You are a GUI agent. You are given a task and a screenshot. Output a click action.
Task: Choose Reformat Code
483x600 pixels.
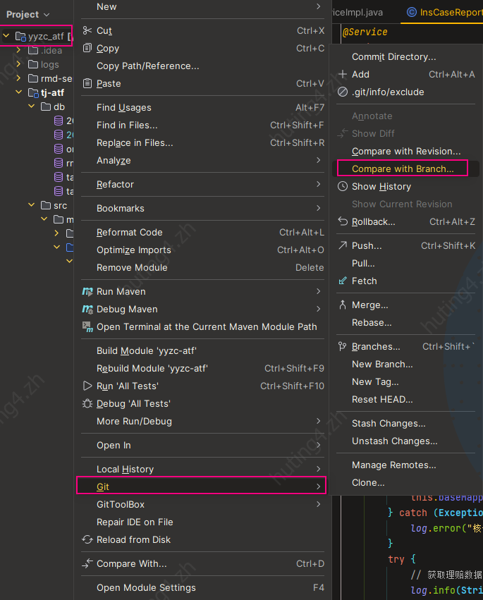[203, 232]
